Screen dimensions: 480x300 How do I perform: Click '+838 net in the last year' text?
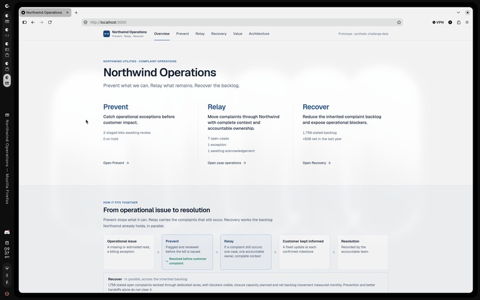tap(322, 139)
